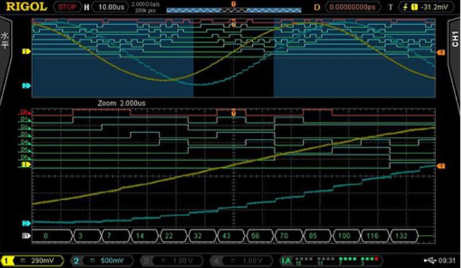This screenshot has width=461, height=268.
Task: Open the horizontal delay value 0.00000000ps
Action: (354, 7)
